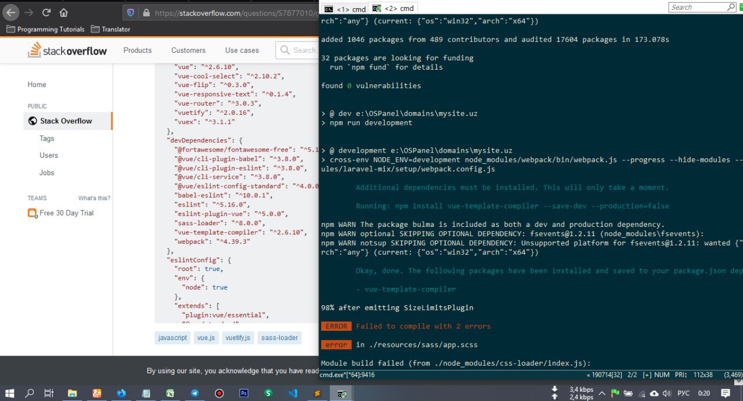Open the Notepad taskbar icon
The height and width of the screenshot is (401, 743).
(146, 393)
